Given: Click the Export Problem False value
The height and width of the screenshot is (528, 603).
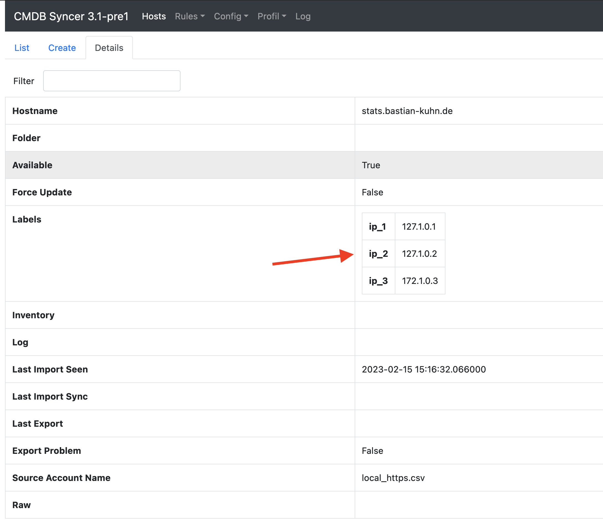Looking at the screenshot, I should point(372,451).
